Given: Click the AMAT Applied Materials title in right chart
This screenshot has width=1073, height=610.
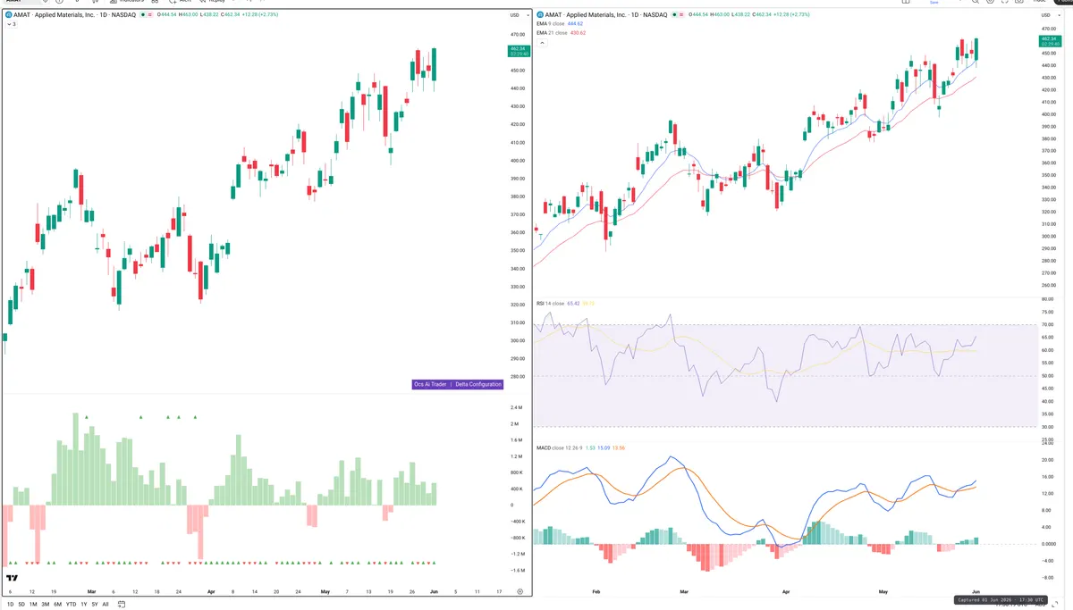Looking at the screenshot, I should point(607,15).
